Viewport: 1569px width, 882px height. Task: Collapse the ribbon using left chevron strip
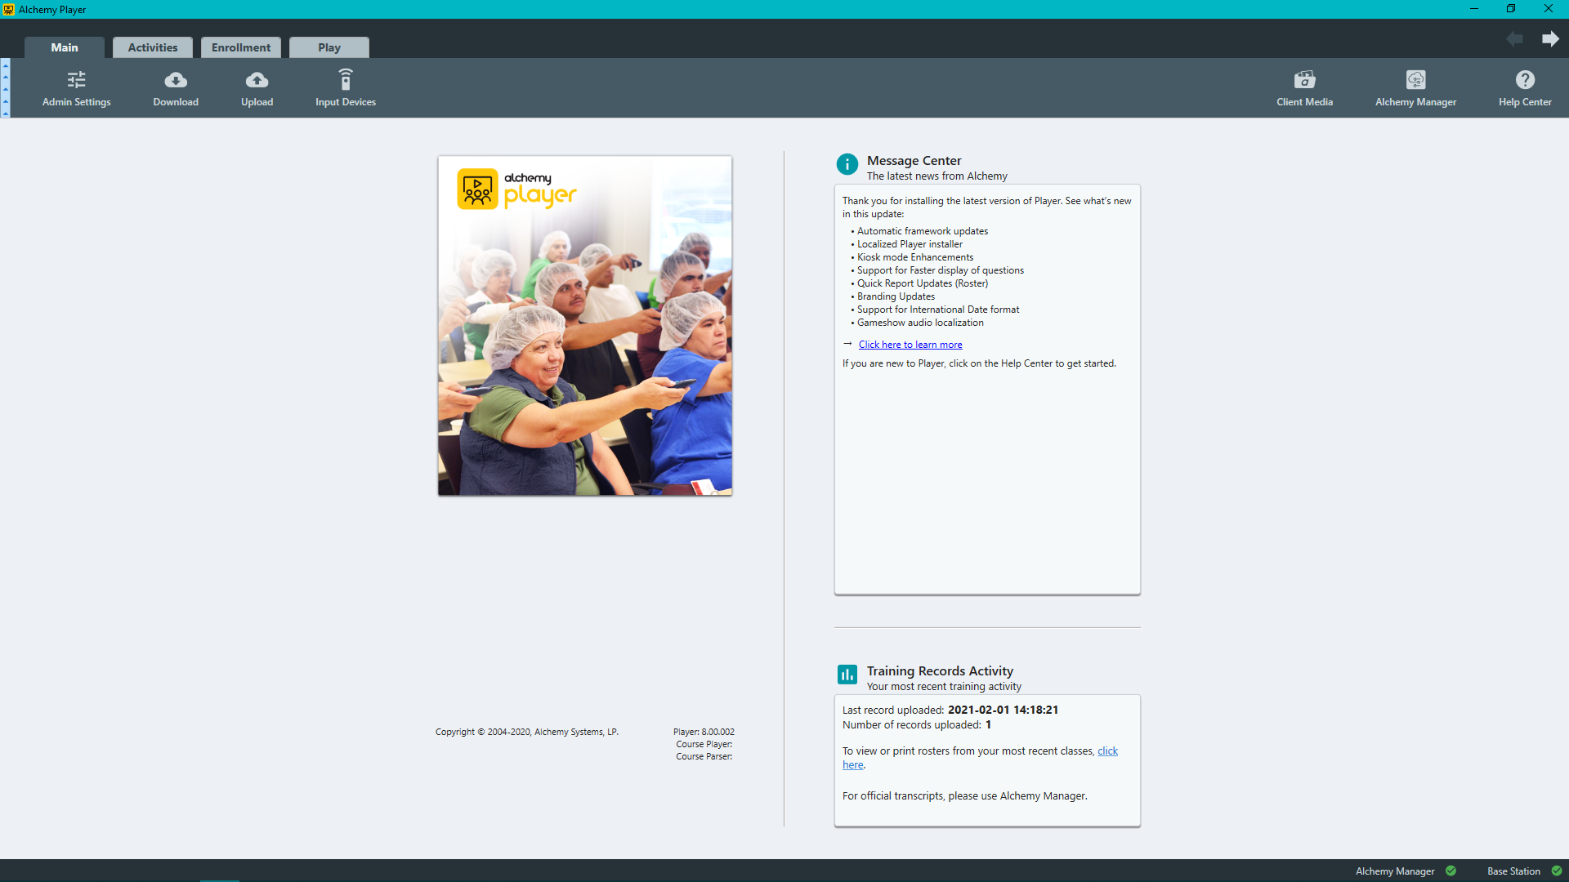5,88
